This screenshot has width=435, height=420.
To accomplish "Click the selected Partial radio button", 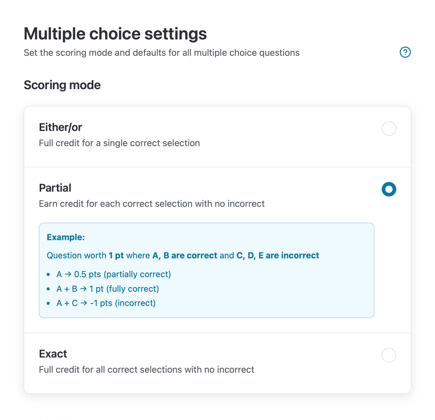I will pyautogui.click(x=389, y=189).
